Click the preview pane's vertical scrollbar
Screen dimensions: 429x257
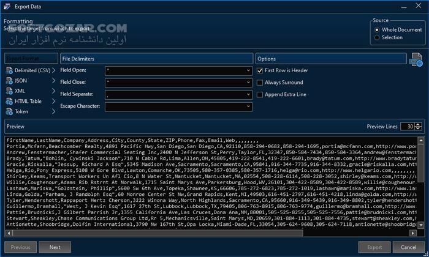pos(420,184)
